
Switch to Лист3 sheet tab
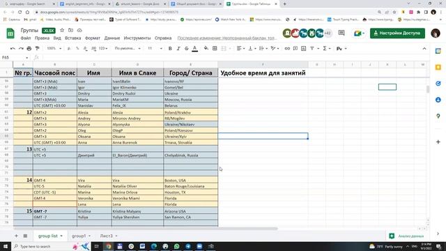pyautogui.click(x=107, y=236)
